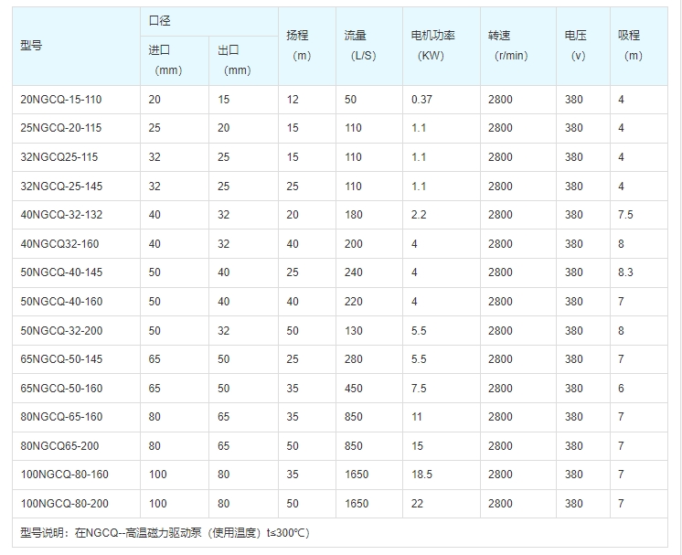This screenshot has width=682, height=555.
Task: Click head value 20 in 40NGCQ-32-132 row
Action: (293, 215)
